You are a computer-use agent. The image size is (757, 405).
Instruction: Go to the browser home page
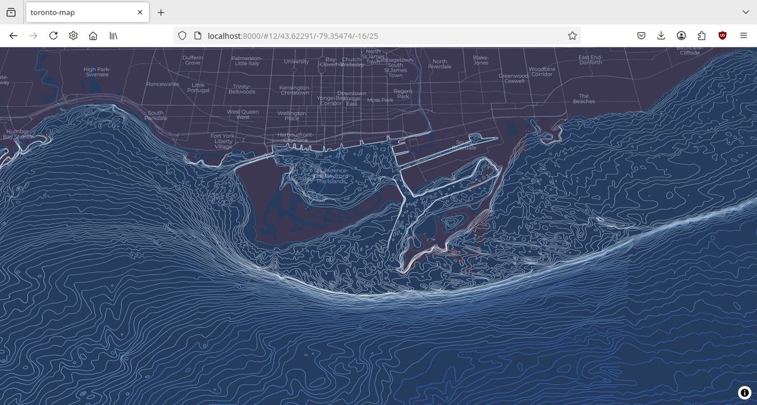tap(93, 35)
